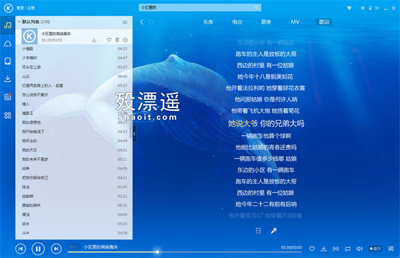Screen dimensions: 400x258
Task: Open the cloud music sidebar icon
Action: pos(7,44)
